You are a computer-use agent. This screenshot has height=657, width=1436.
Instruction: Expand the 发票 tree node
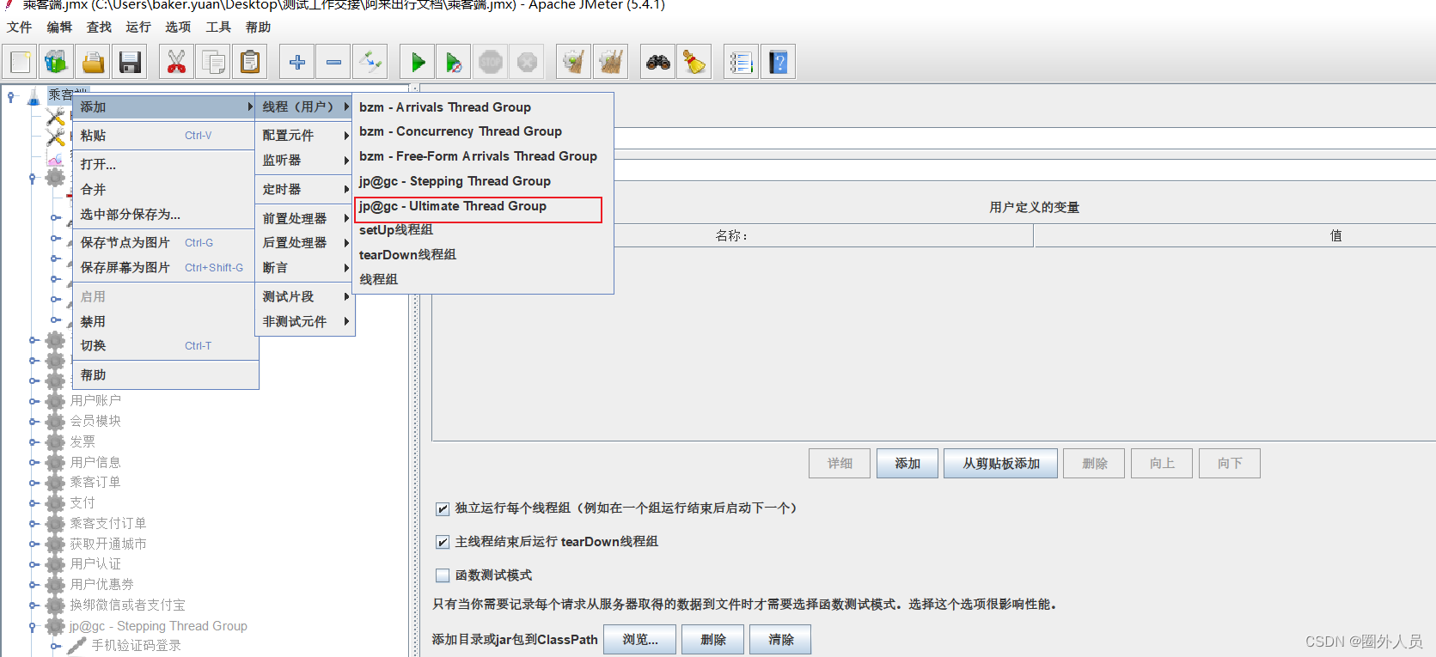click(x=34, y=442)
